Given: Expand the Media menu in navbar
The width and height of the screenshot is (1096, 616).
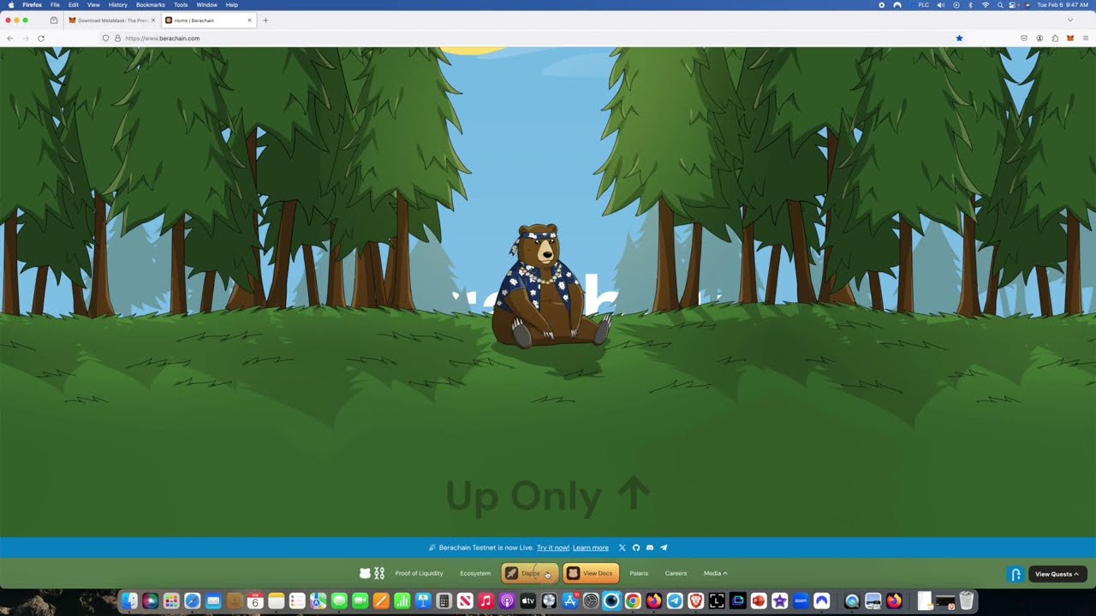Looking at the screenshot, I should [716, 573].
